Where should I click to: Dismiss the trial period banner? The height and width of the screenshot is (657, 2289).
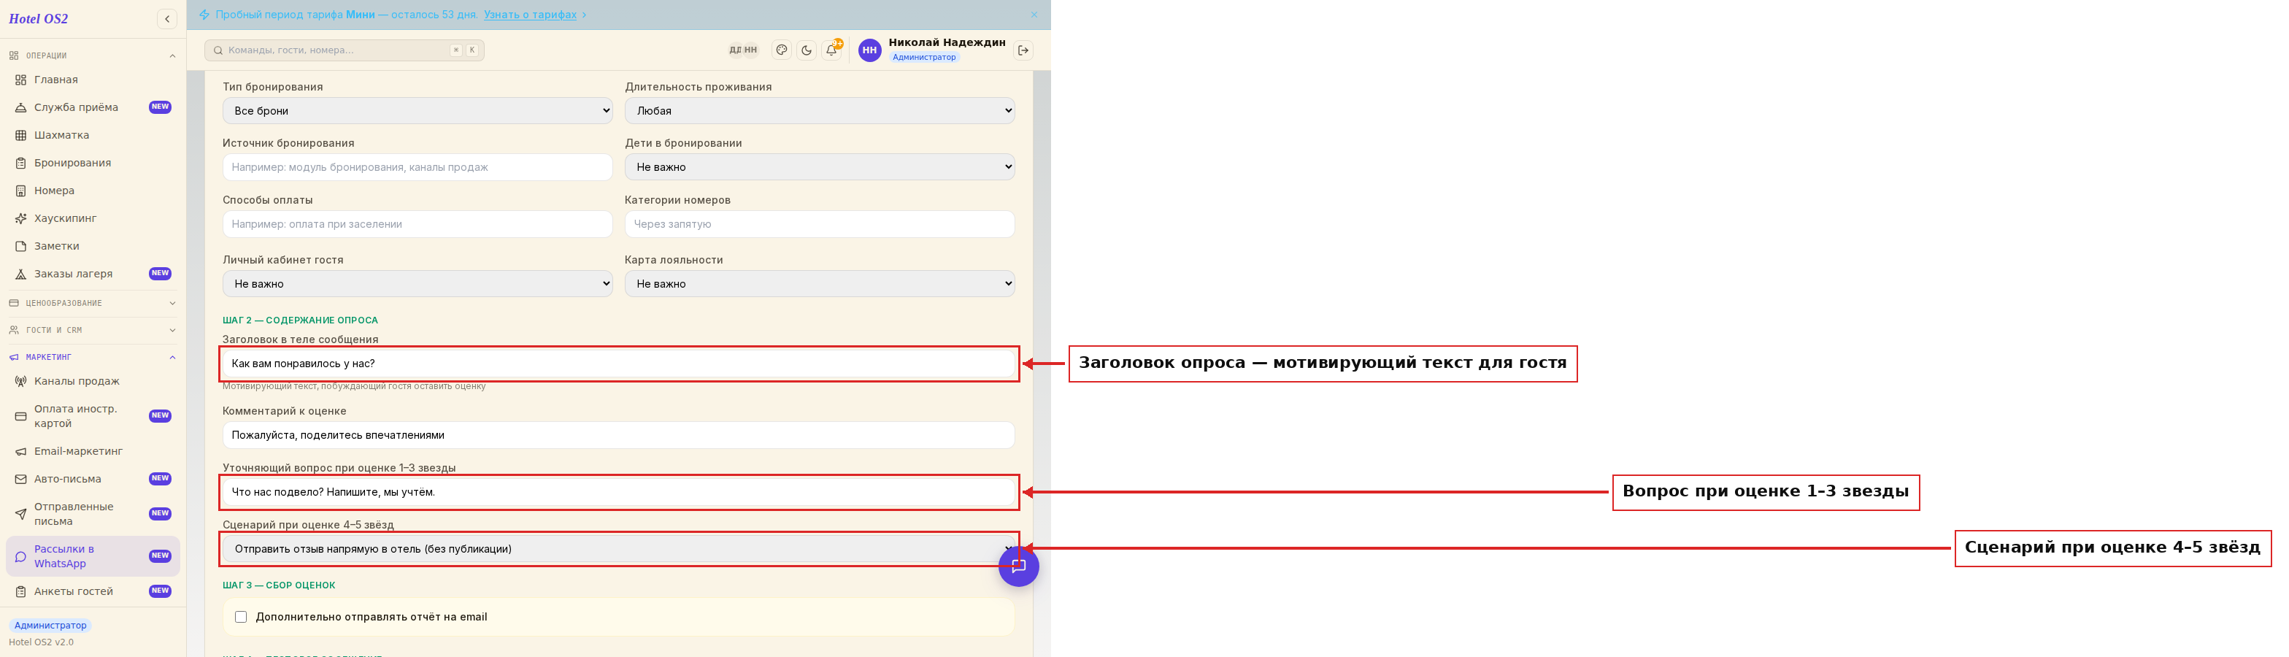pyautogui.click(x=1034, y=14)
